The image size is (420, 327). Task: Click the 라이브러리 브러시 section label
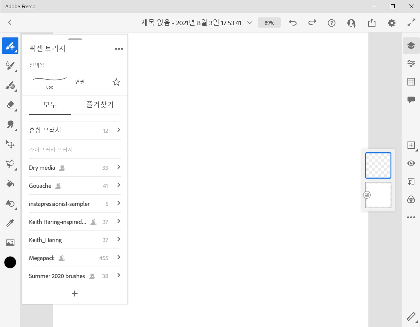(x=51, y=150)
